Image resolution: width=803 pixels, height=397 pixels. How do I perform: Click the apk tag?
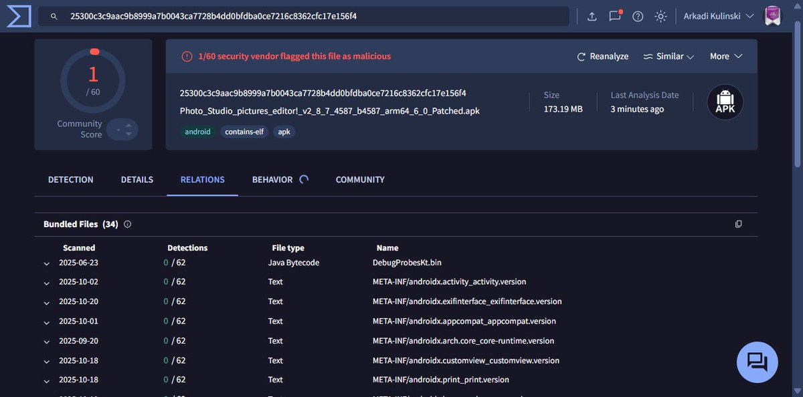(x=284, y=132)
